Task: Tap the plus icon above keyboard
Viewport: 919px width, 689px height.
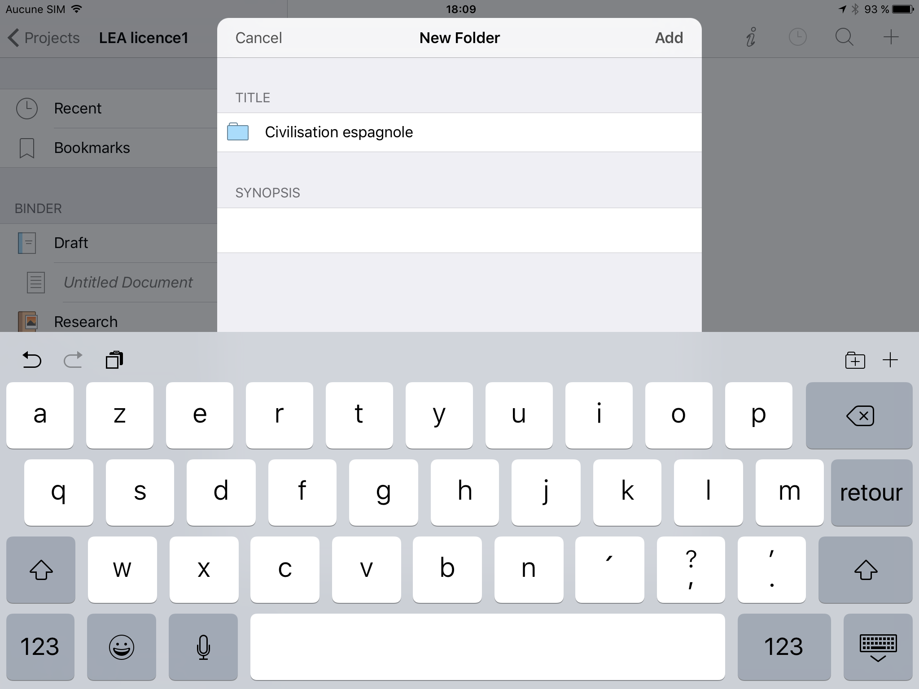Action: pos(890,360)
